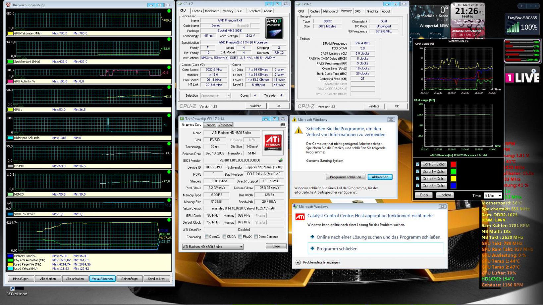Uncheck the Core 1 checkbox in CPU gadget
The image size is (543, 305).
point(417,171)
